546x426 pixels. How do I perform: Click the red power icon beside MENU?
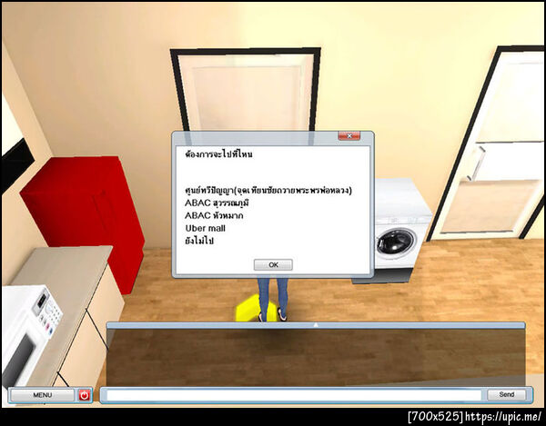point(85,395)
